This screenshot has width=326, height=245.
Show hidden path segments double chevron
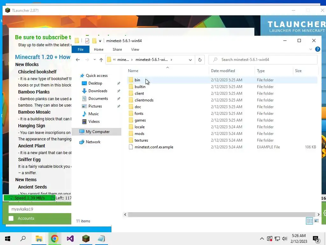(x=114, y=60)
